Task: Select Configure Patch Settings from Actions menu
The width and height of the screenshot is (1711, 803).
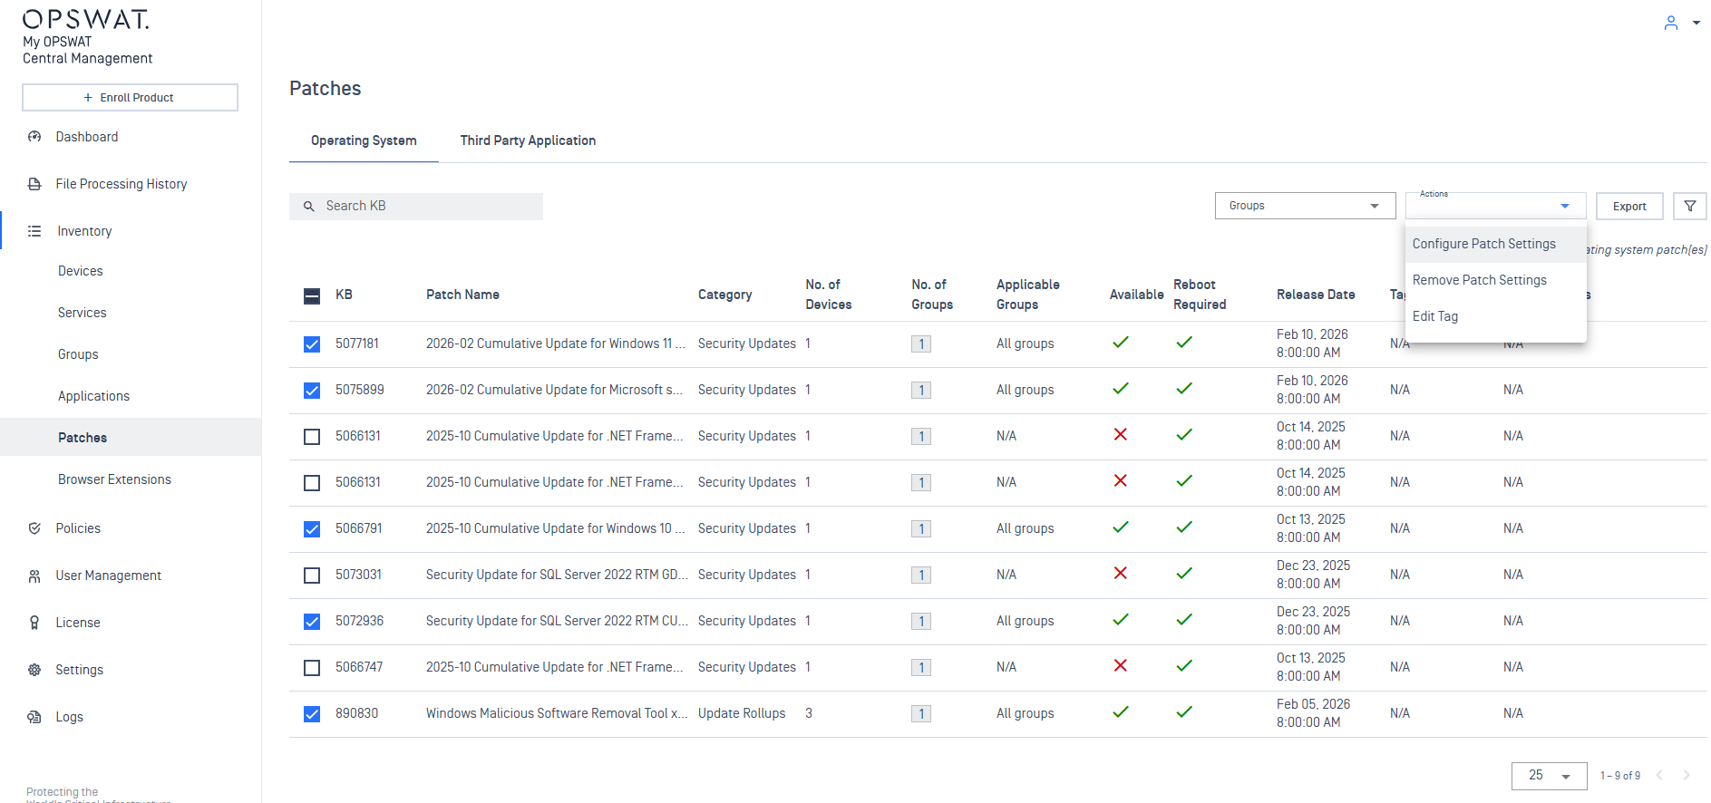Action: (x=1483, y=244)
